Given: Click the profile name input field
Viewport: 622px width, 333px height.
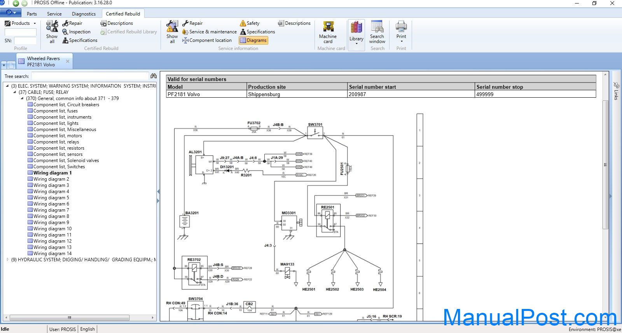Looking at the screenshot, I should pos(21,32).
